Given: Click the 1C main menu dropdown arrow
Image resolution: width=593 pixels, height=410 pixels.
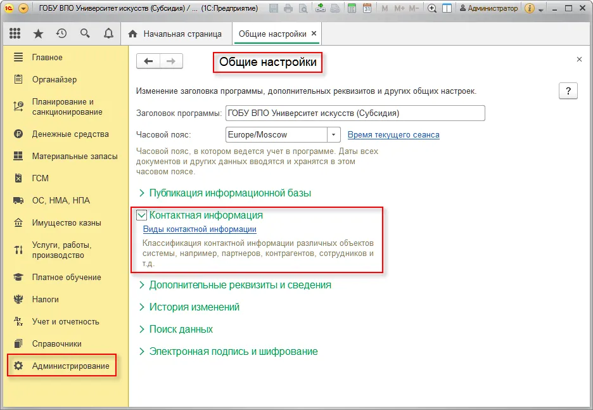Looking at the screenshot, I should click(x=23, y=8).
